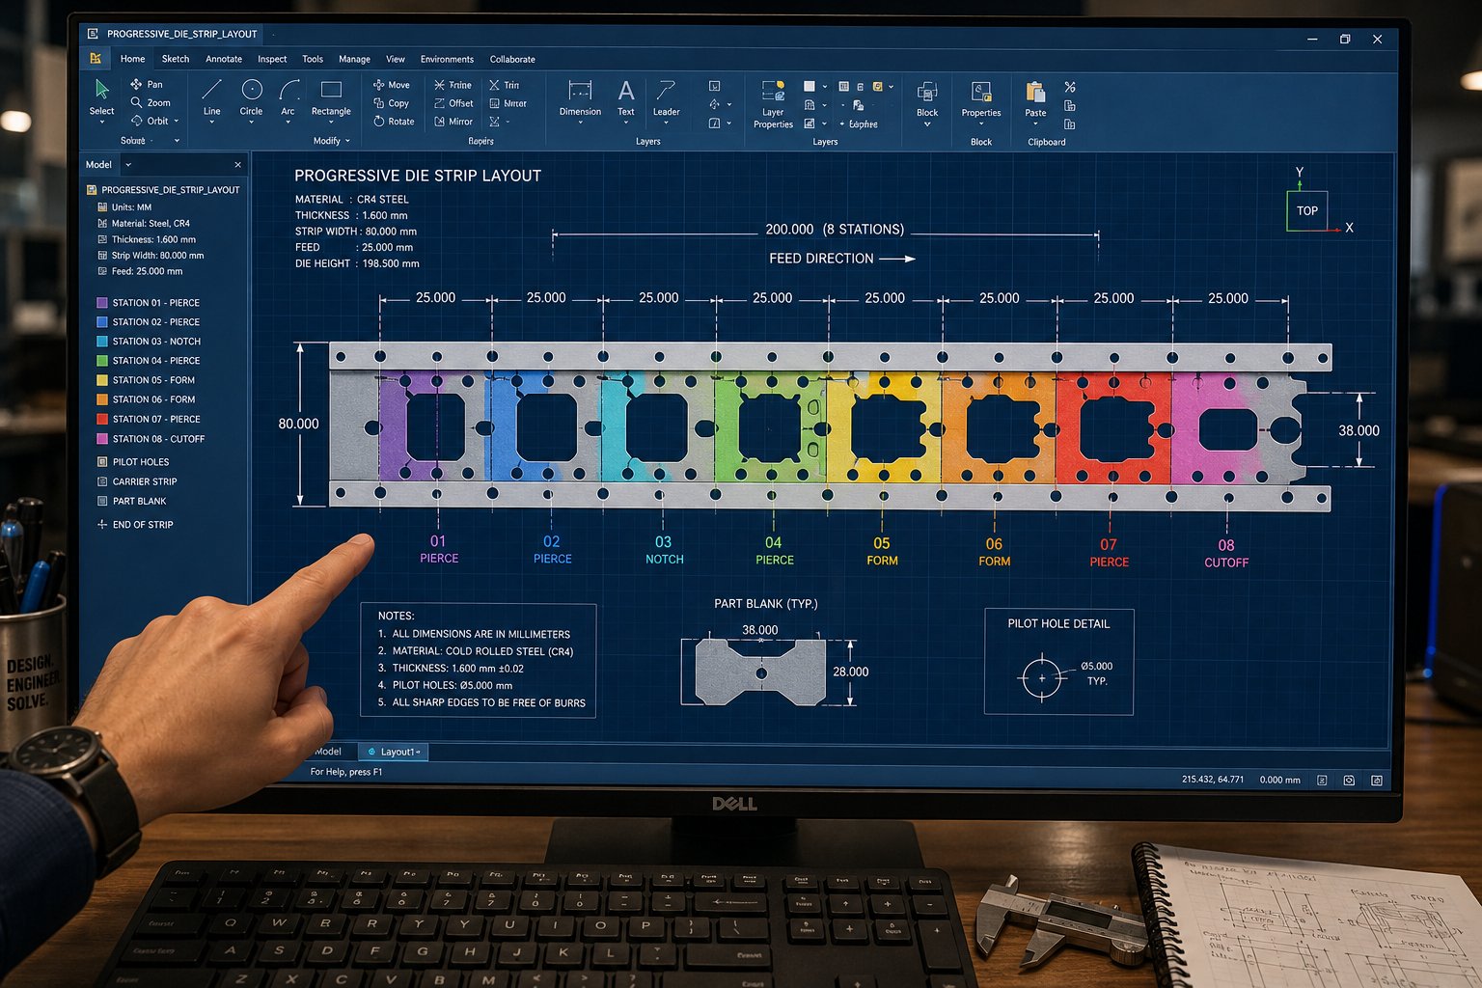The height and width of the screenshot is (988, 1482).
Task: Click the coordinates readout 215.432, 64.771
Action: point(1213,780)
